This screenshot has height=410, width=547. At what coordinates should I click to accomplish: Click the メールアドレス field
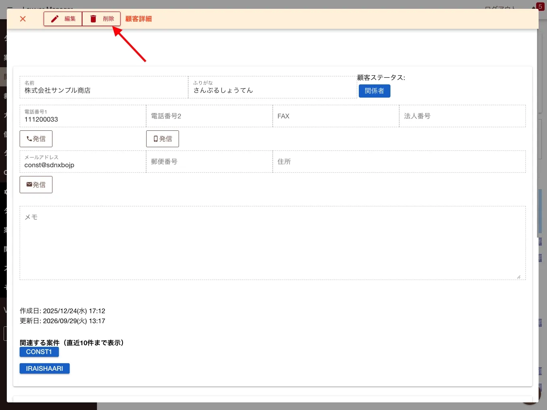click(83, 162)
